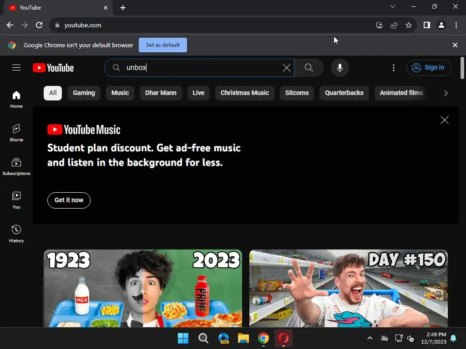Image resolution: width=466 pixels, height=349 pixels.
Task: Open Opera browser from taskbar
Action: pyautogui.click(x=284, y=338)
